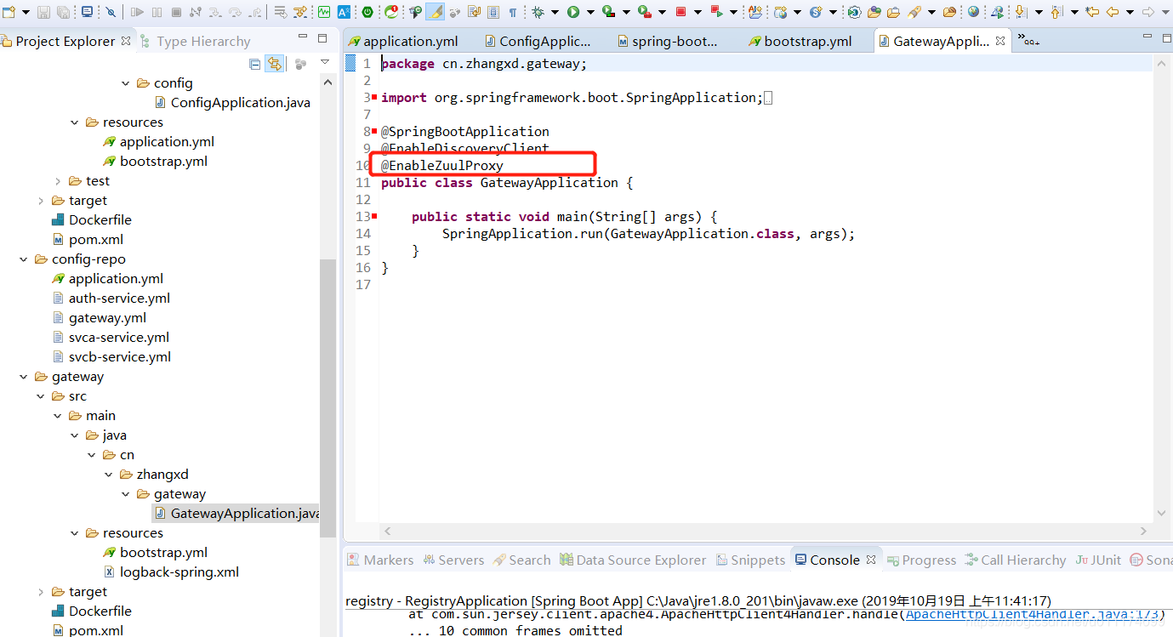The image size is (1173, 637).
Task: Collapse the config-repo project node
Action: pyautogui.click(x=23, y=259)
